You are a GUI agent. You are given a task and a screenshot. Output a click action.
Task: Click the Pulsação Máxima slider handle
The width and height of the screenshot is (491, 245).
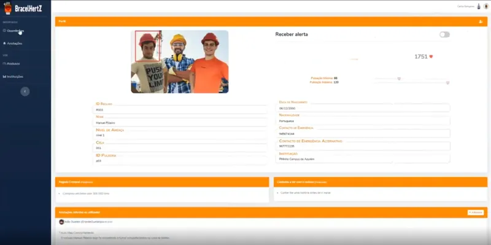(x=447, y=83)
